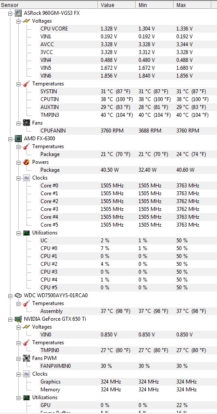Click the flame icon next to Powers

point(27,162)
